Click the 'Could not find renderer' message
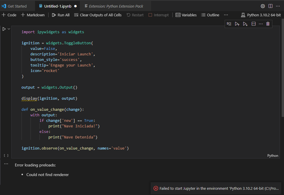Image resolution: width=284 pixels, height=195 pixels. 47,175
